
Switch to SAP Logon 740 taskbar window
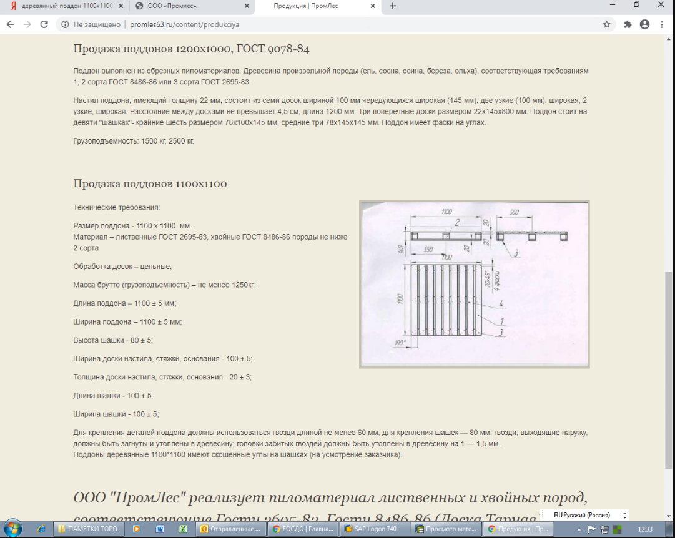pos(375,529)
